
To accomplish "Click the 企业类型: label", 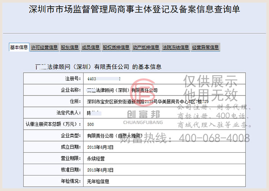I will point(71,136).
